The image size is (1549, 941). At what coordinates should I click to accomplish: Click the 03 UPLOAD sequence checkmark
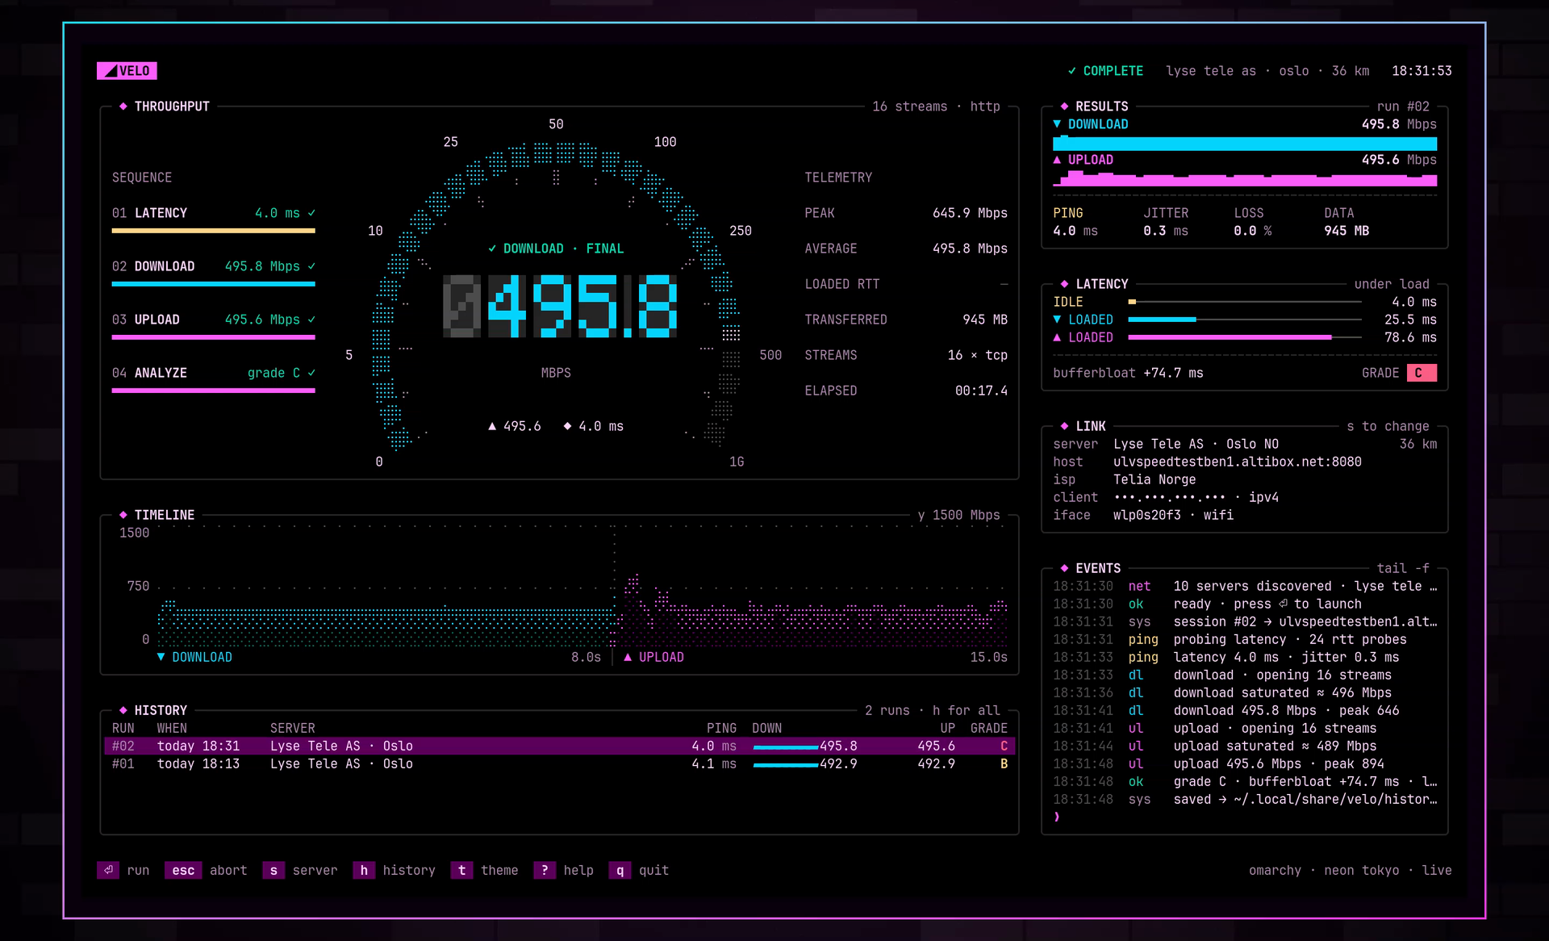click(x=311, y=320)
